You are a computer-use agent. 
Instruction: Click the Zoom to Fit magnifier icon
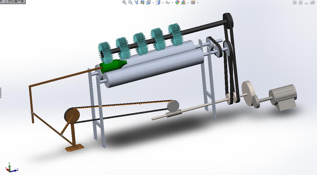124,2
